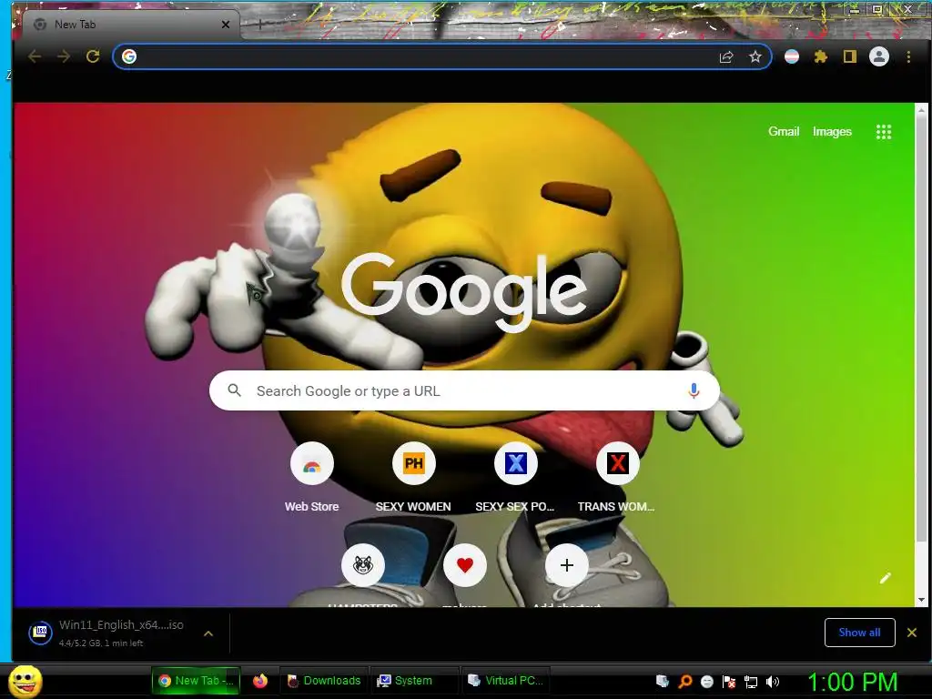
Task: Close the downloads bar with the X
Action: (x=912, y=633)
